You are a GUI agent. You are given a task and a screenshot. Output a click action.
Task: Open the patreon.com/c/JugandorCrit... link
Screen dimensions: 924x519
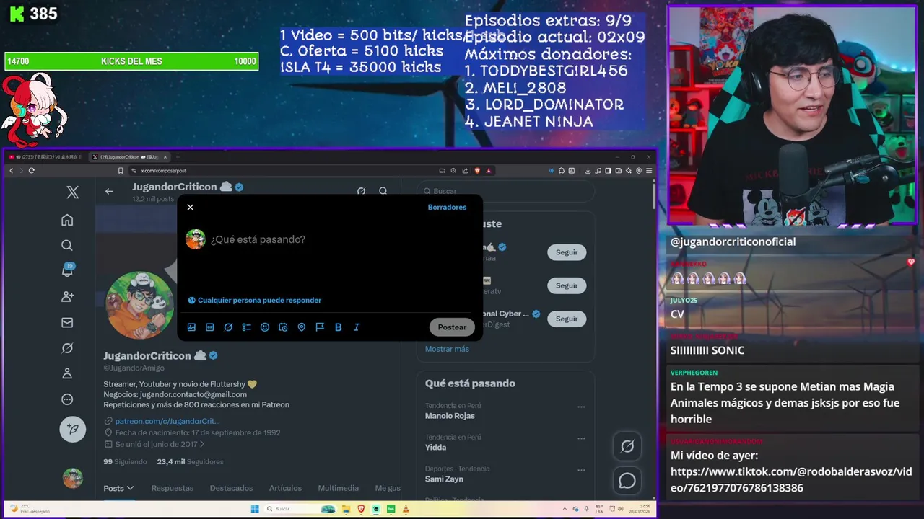(x=167, y=421)
